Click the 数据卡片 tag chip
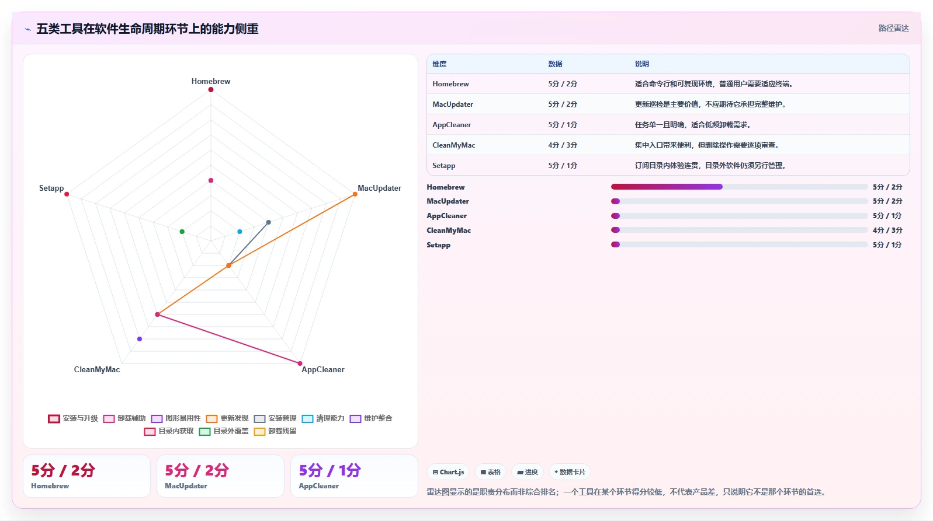This screenshot has height=521, width=933. [570, 472]
